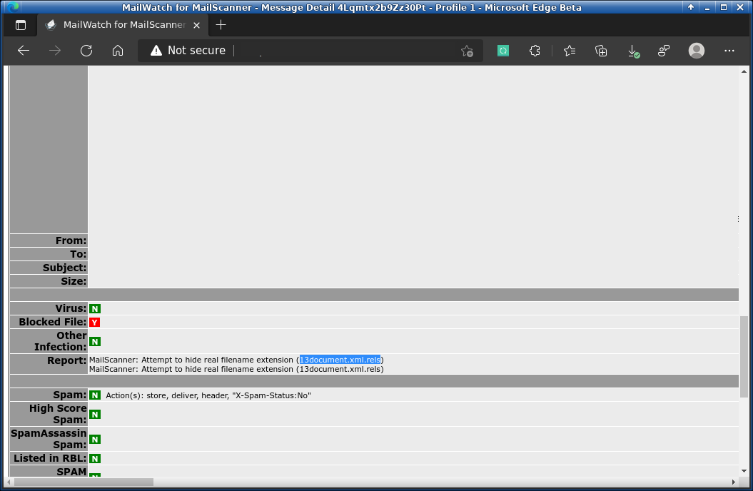
Task: Select the MailWatch for MailScanner tab
Action: [x=123, y=25]
